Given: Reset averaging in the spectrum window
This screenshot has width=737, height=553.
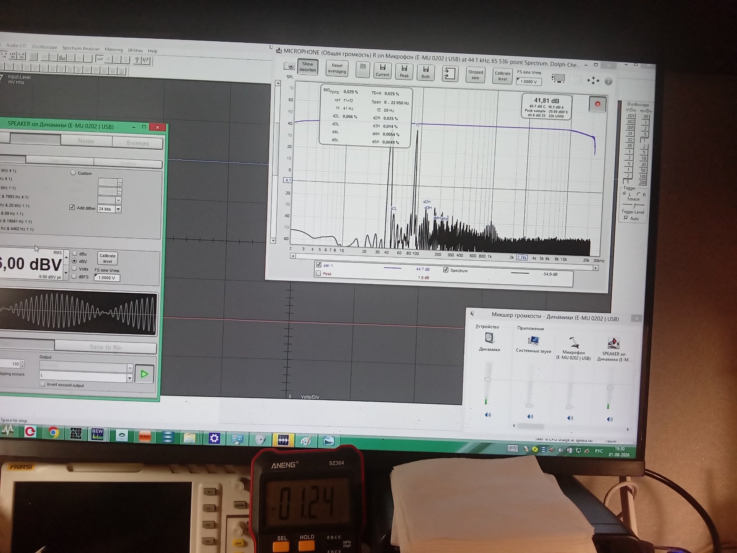Looking at the screenshot, I should (337, 68).
